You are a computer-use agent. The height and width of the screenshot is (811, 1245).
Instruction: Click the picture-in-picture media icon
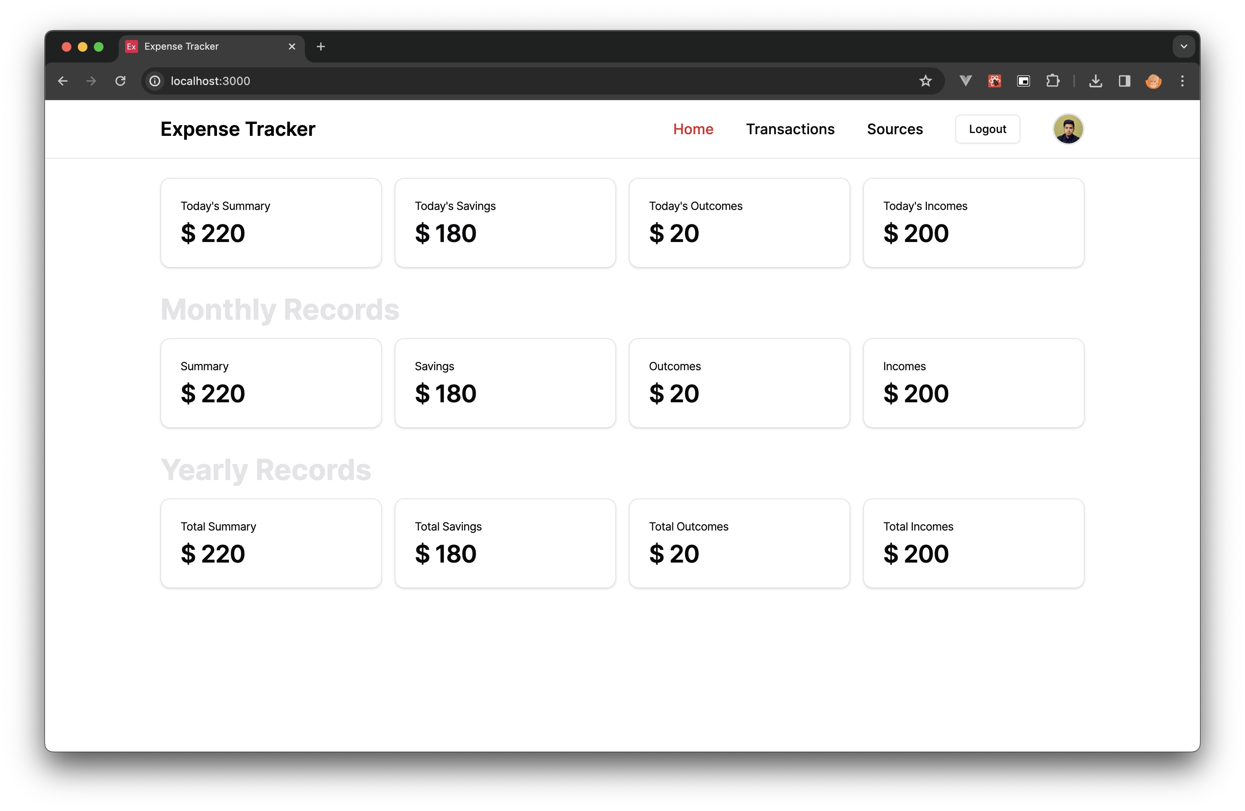click(1024, 81)
